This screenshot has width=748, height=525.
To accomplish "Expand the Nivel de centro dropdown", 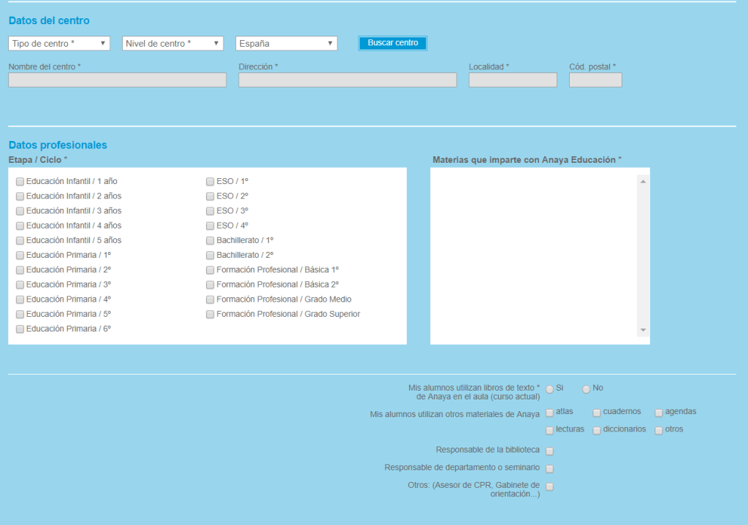I will pos(173,44).
